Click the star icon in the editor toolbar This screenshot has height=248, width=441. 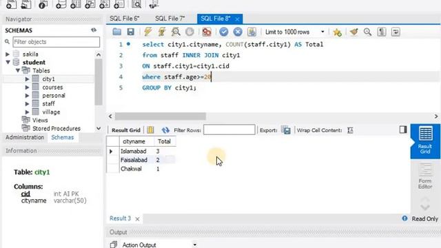[x=337, y=32]
